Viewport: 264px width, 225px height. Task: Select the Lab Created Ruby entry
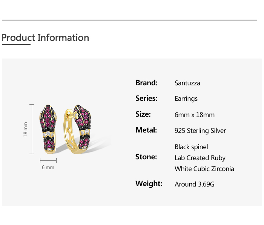pyautogui.click(x=200, y=158)
